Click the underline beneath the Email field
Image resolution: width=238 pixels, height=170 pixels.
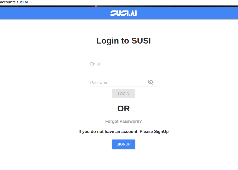click(x=123, y=68)
